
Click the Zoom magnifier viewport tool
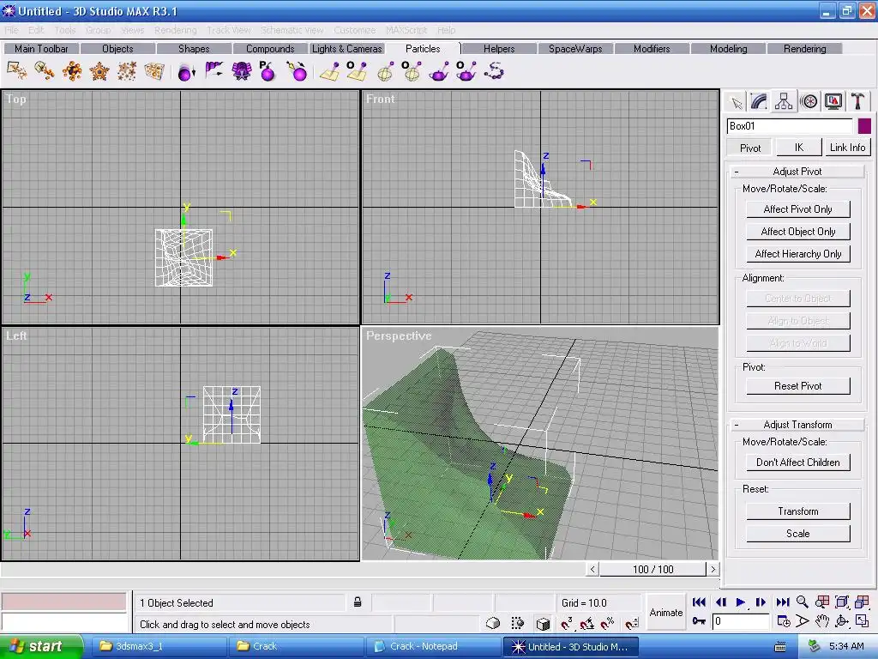click(802, 602)
